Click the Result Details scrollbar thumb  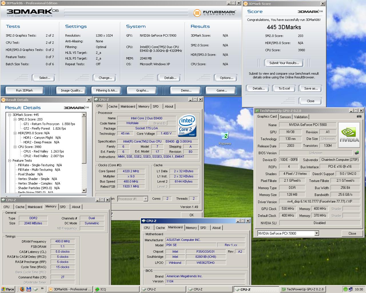click(84, 140)
